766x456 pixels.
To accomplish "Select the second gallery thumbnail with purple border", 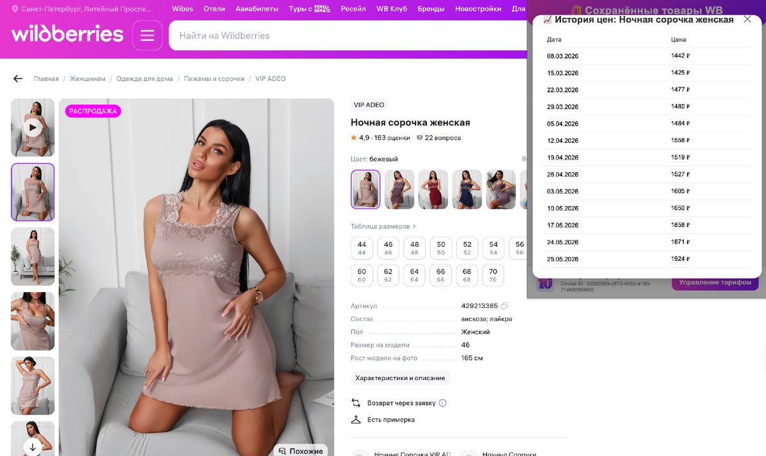I will [33, 192].
